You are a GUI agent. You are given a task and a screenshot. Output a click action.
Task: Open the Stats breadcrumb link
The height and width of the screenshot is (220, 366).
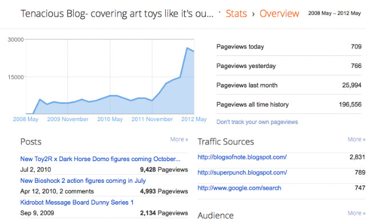236,14
